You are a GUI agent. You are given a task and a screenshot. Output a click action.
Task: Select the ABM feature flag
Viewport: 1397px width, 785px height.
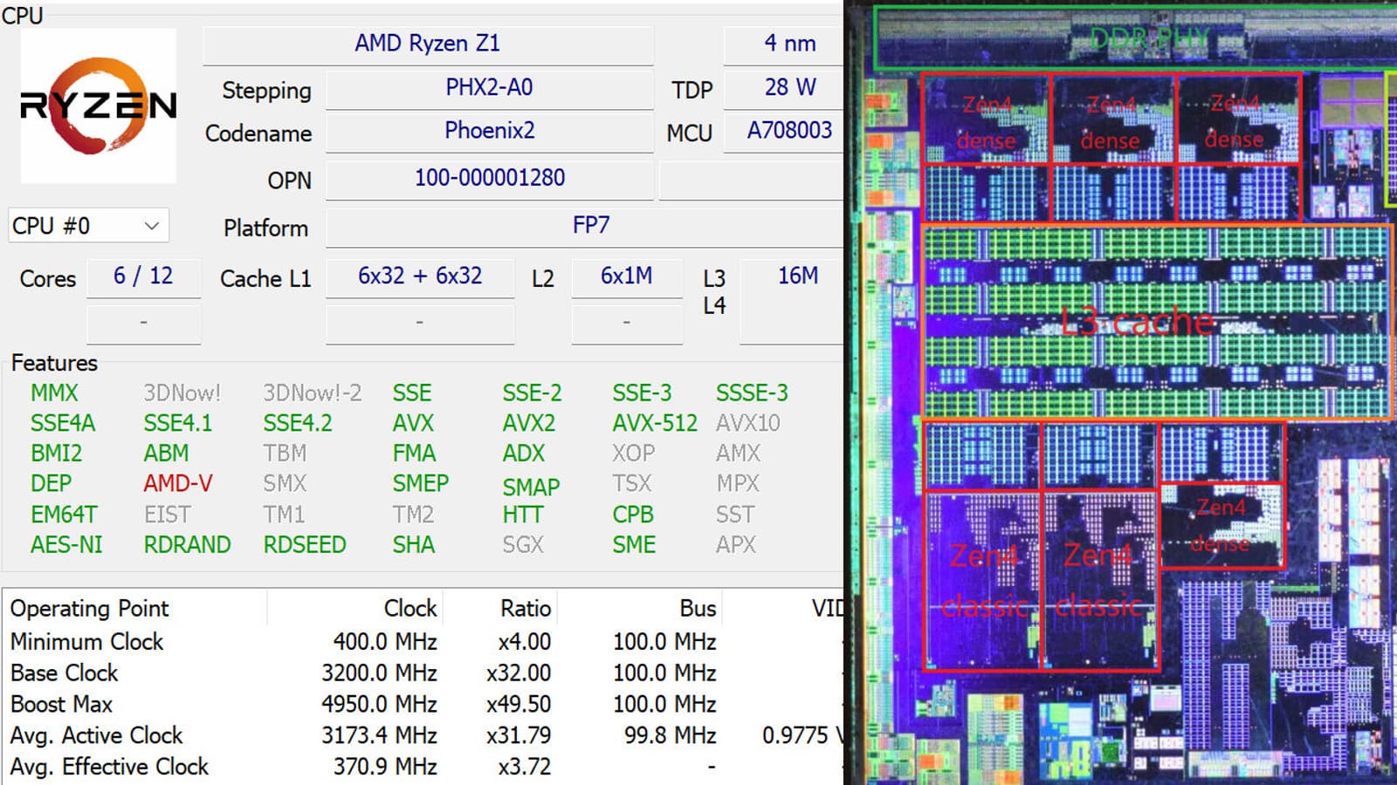[x=166, y=454]
